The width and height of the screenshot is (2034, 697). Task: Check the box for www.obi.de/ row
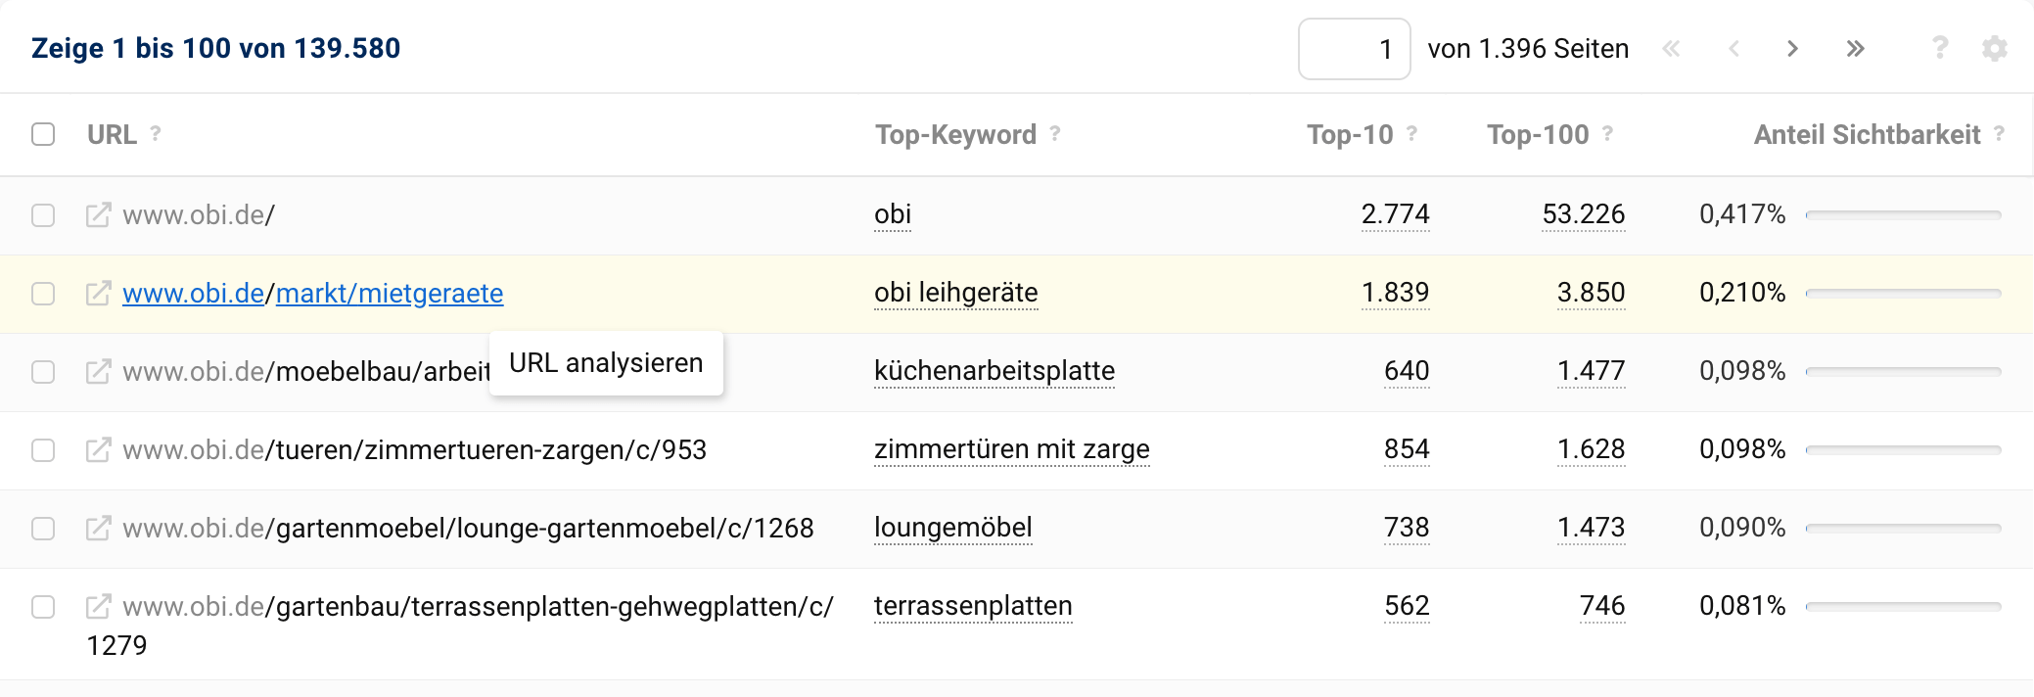pos(43,214)
